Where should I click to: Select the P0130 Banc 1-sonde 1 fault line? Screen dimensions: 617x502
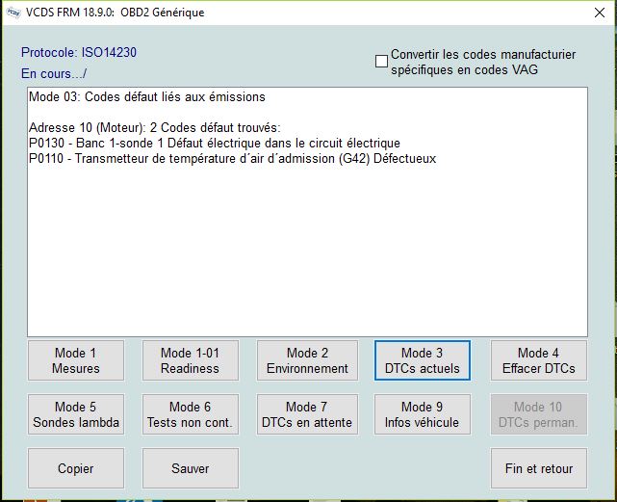pyautogui.click(x=215, y=143)
